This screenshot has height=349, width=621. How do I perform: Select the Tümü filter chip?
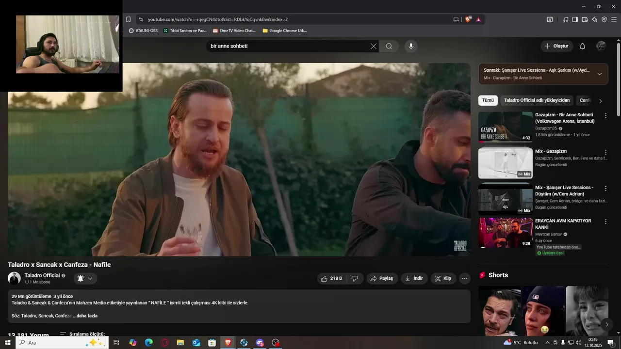point(488,100)
